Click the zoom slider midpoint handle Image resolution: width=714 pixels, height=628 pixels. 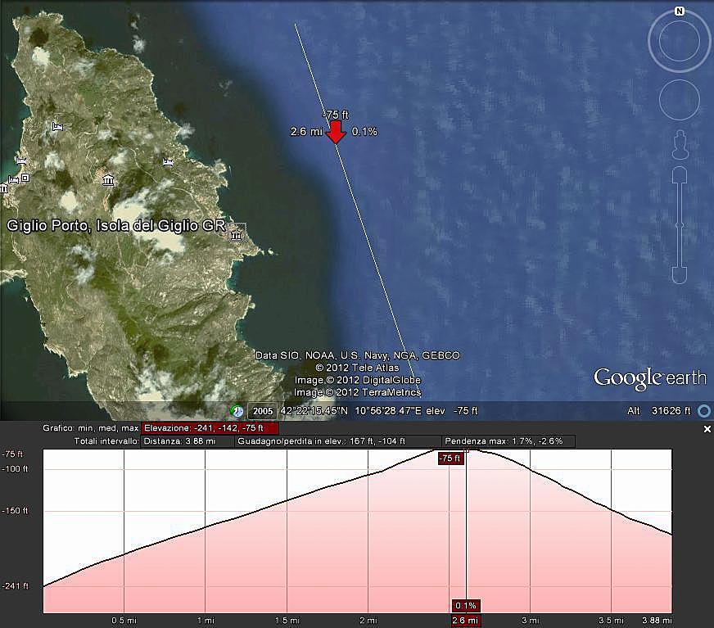(679, 225)
